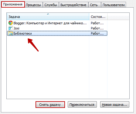Select the Blogger: Компьютер и Интернет task

click(x=50, y=23)
